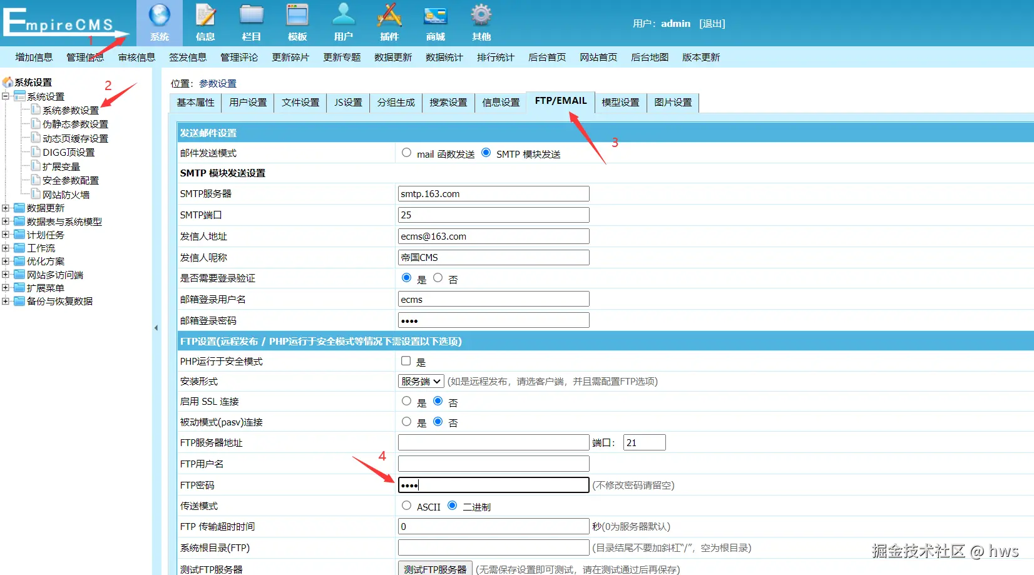
Task: Click the 优化方案 folder icon
Action: [19, 261]
